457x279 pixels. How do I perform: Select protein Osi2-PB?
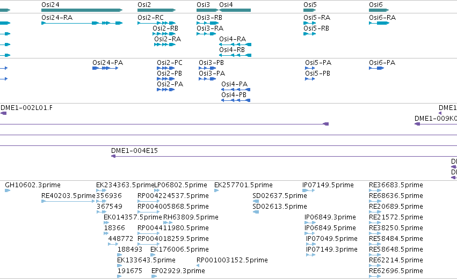coord(165,79)
